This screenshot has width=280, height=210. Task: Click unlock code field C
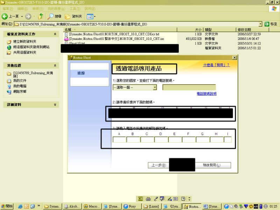(x=147, y=139)
